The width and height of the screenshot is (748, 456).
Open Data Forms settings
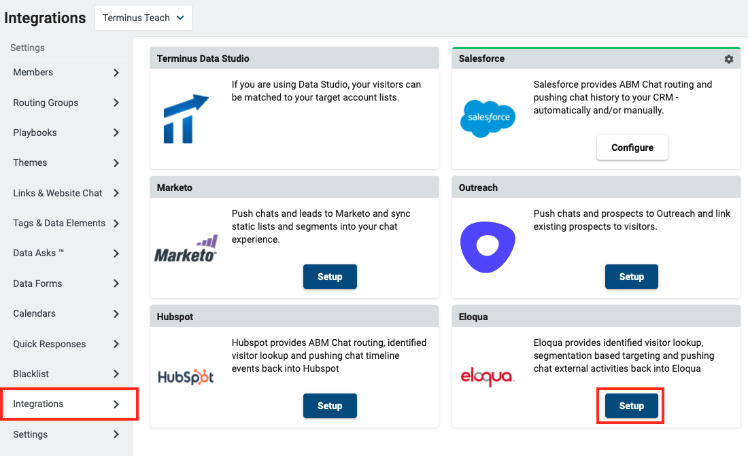point(67,283)
